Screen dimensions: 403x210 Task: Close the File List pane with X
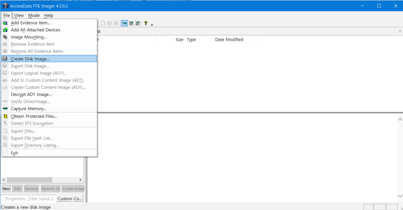click(x=400, y=31)
